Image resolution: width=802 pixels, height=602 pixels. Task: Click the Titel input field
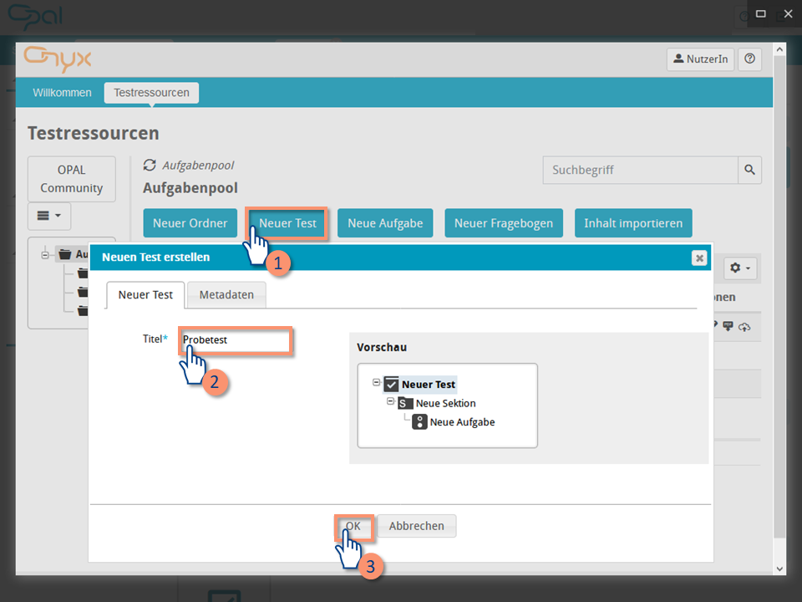[x=236, y=340]
